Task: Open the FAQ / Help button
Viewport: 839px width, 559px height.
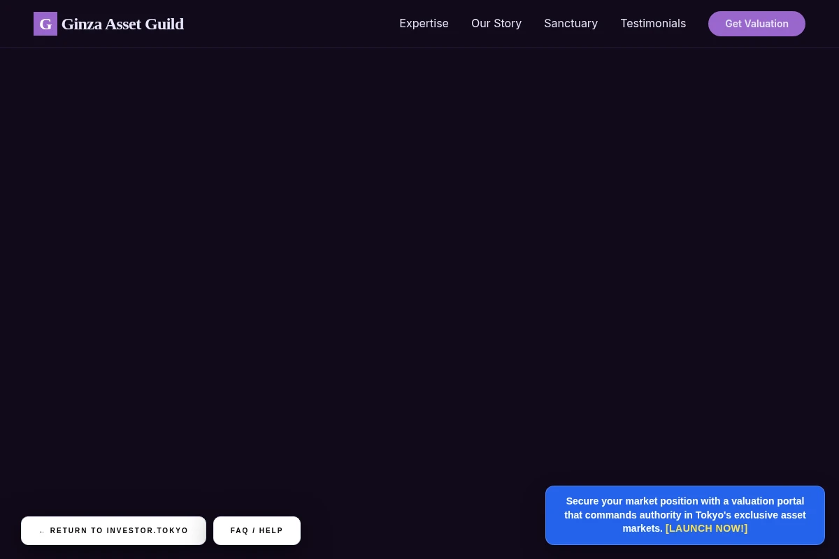Action: [257, 531]
